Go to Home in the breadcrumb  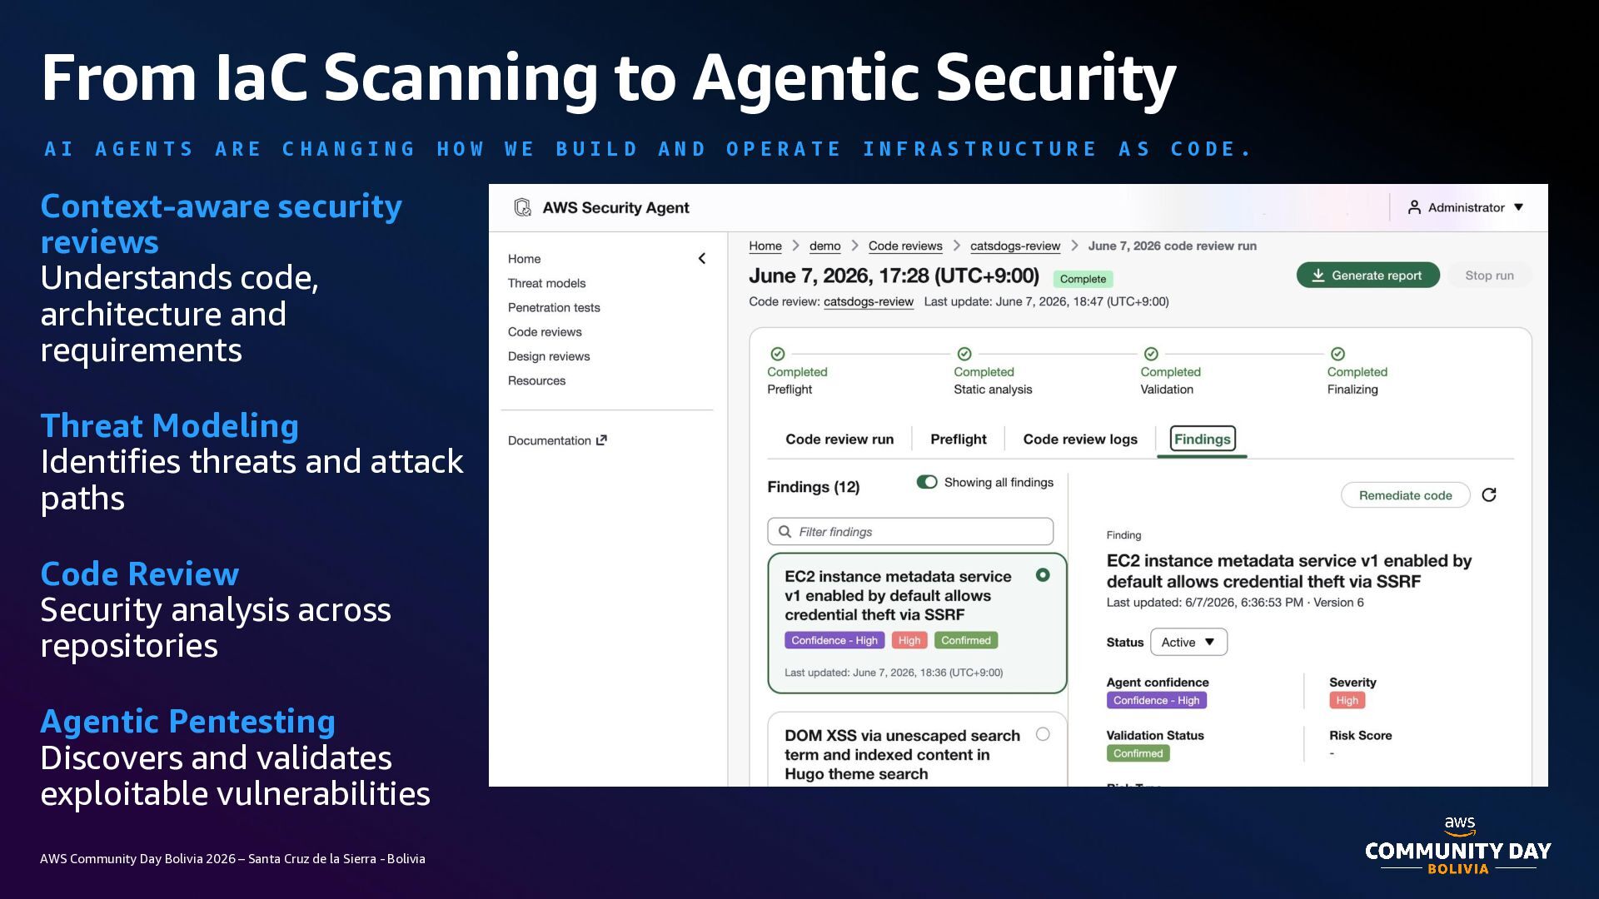coord(765,246)
